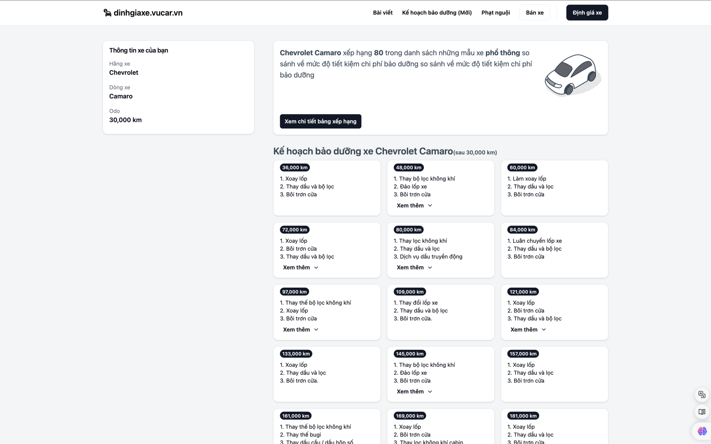Expand Xem thêm in the 145,000 km card
The image size is (711, 444).
coord(414,392)
